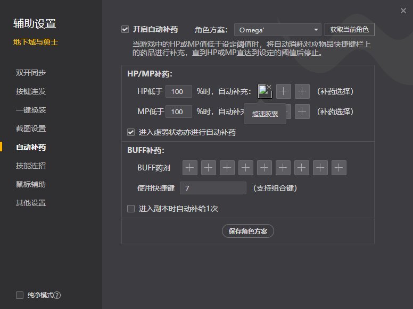Add potion to last MP slot
Image resolution: width=413 pixels, height=309 pixels.
(302, 111)
